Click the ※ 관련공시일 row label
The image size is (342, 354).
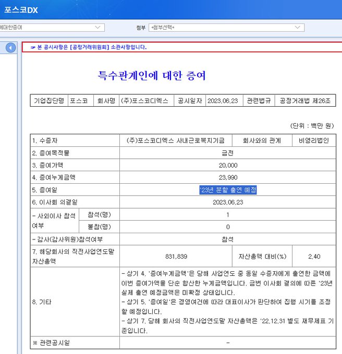click(x=51, y=343)
